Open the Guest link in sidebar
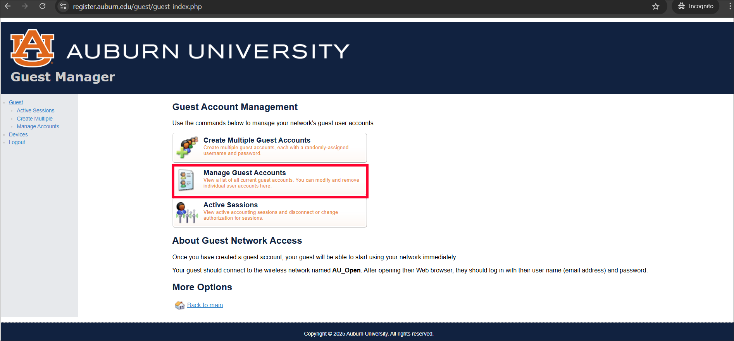The image size is (734, 341). pos(16,102)
